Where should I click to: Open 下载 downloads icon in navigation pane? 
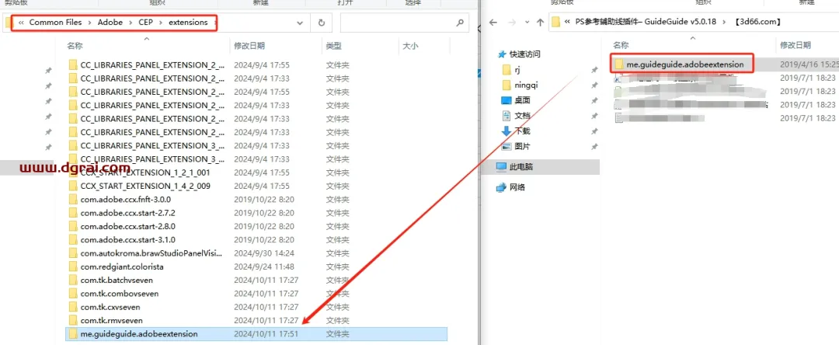[x=507, y=131]
